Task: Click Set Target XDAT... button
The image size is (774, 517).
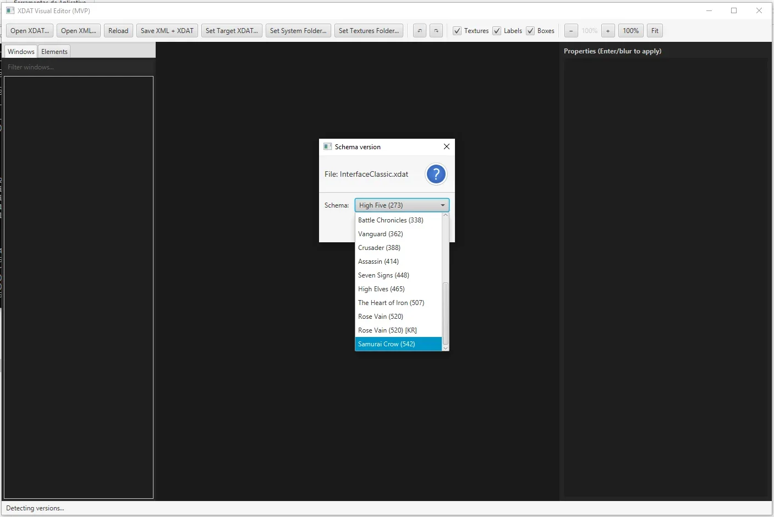Action: [232, 31]
